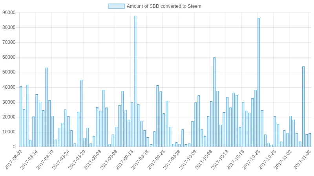
Task: Click the y-axis label 30000
Action: click(9, 102)
